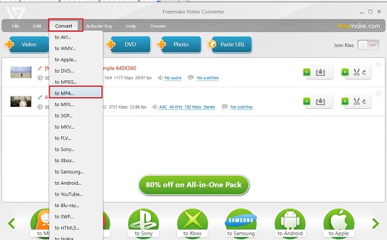387x240 pixels.
Task: Click the beach video thumbnail
Action: 21,72
